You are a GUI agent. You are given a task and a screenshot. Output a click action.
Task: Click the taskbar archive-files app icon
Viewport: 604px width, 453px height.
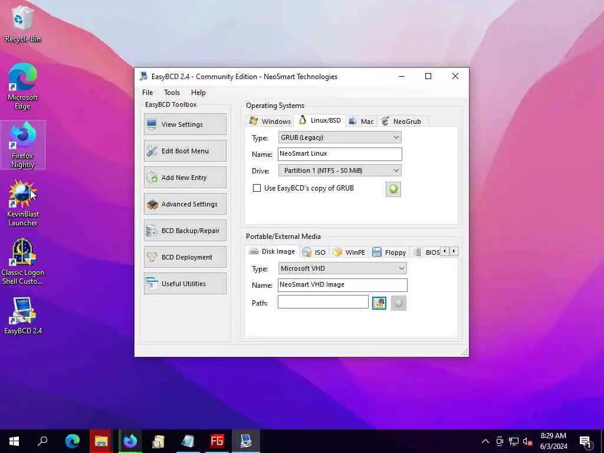pos(159,441)
